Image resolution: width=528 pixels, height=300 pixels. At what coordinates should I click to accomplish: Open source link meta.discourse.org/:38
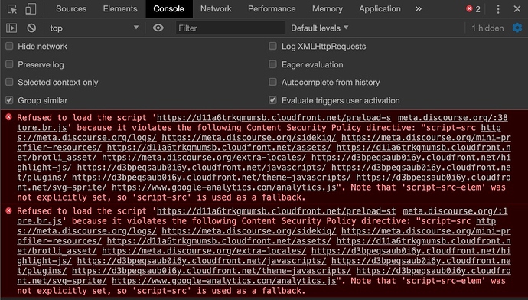pyautogui.click(x=452, y=118)
